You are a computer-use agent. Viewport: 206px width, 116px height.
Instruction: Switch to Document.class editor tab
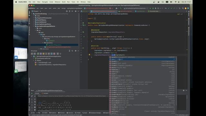154,11
